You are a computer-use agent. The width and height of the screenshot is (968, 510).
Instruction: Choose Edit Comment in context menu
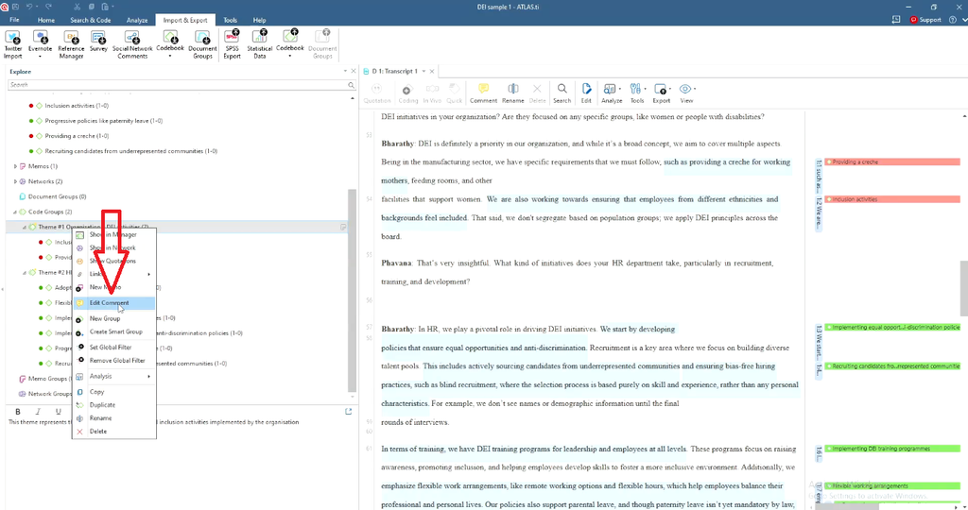coord(114,303)
